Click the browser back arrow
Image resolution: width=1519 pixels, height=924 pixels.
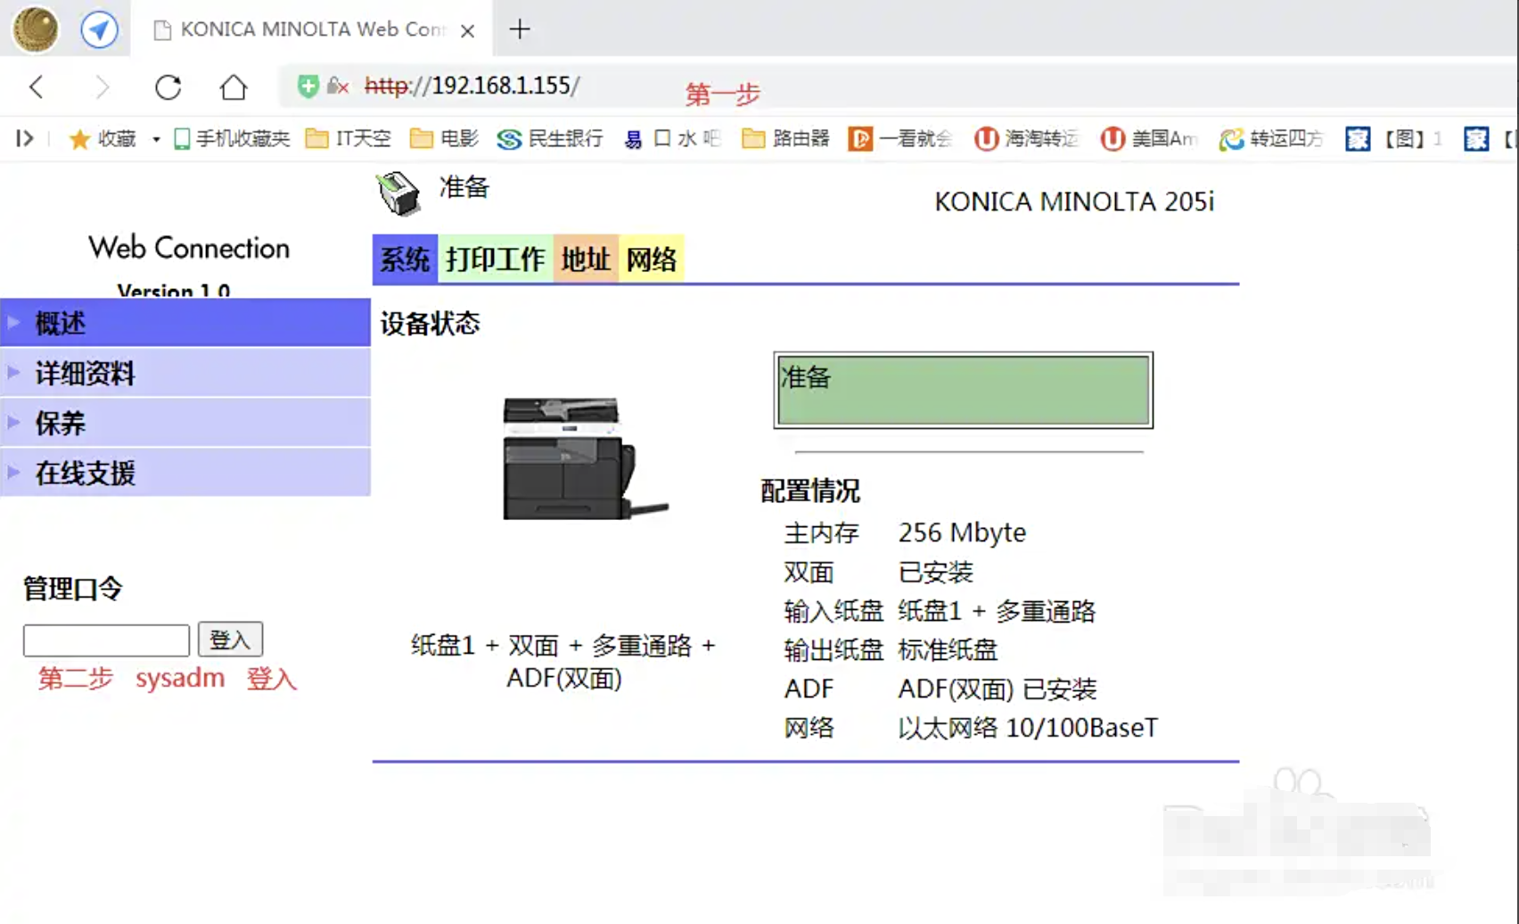(37, 87)
